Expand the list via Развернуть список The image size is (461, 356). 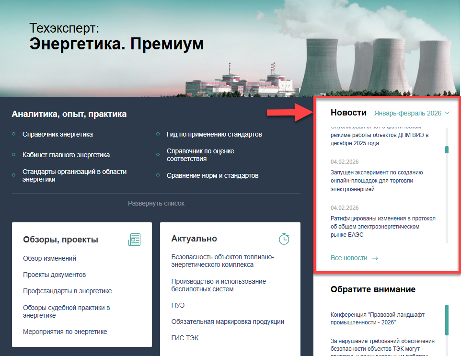pos(156,203)
